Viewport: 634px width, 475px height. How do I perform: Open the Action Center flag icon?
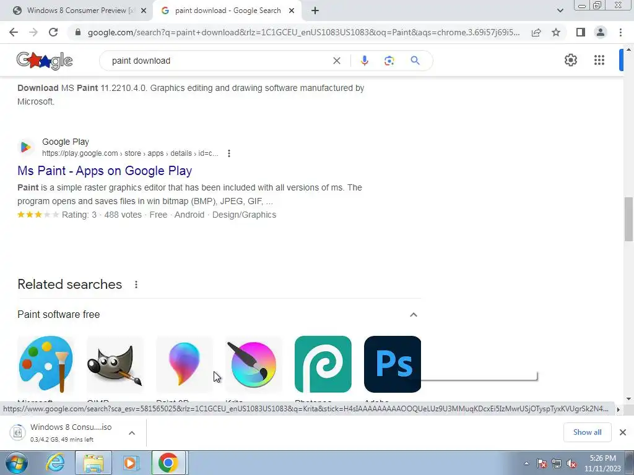click(x=542, y=463)
